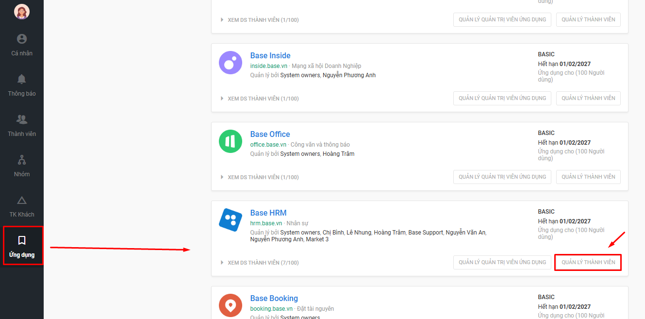Click Hoàng Trâm manager of Base Office
This screenshot has height=319, width=645.
pos(338,154)
